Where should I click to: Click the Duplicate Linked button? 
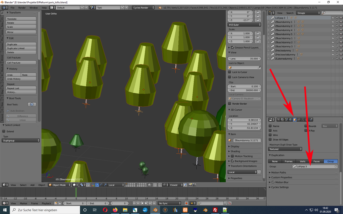tap(21, 48)
